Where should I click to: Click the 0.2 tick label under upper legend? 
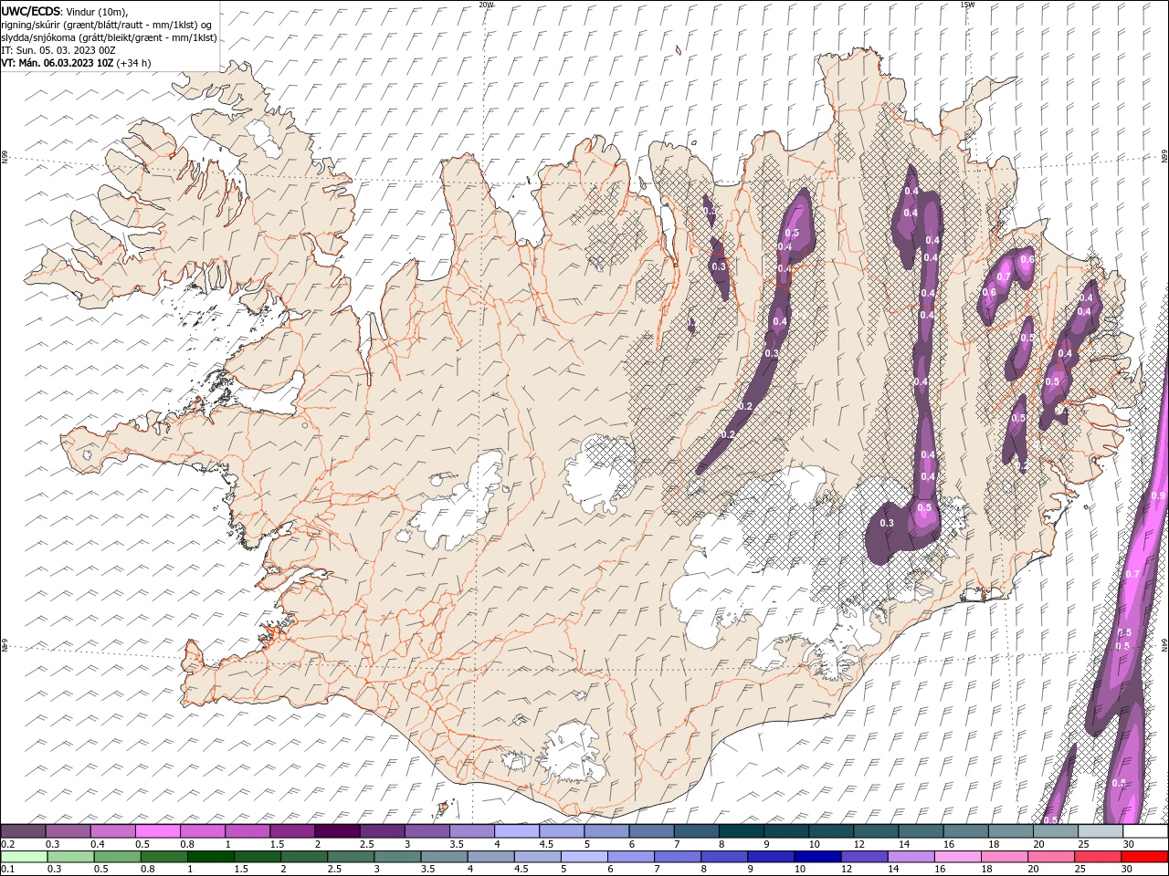click(6, 844)
